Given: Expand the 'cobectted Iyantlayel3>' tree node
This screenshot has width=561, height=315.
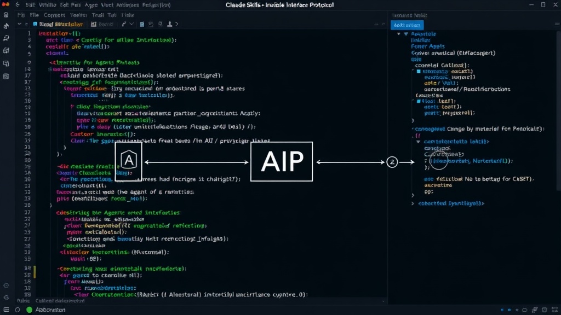Looking at the screenshot, I should [413, 203].
